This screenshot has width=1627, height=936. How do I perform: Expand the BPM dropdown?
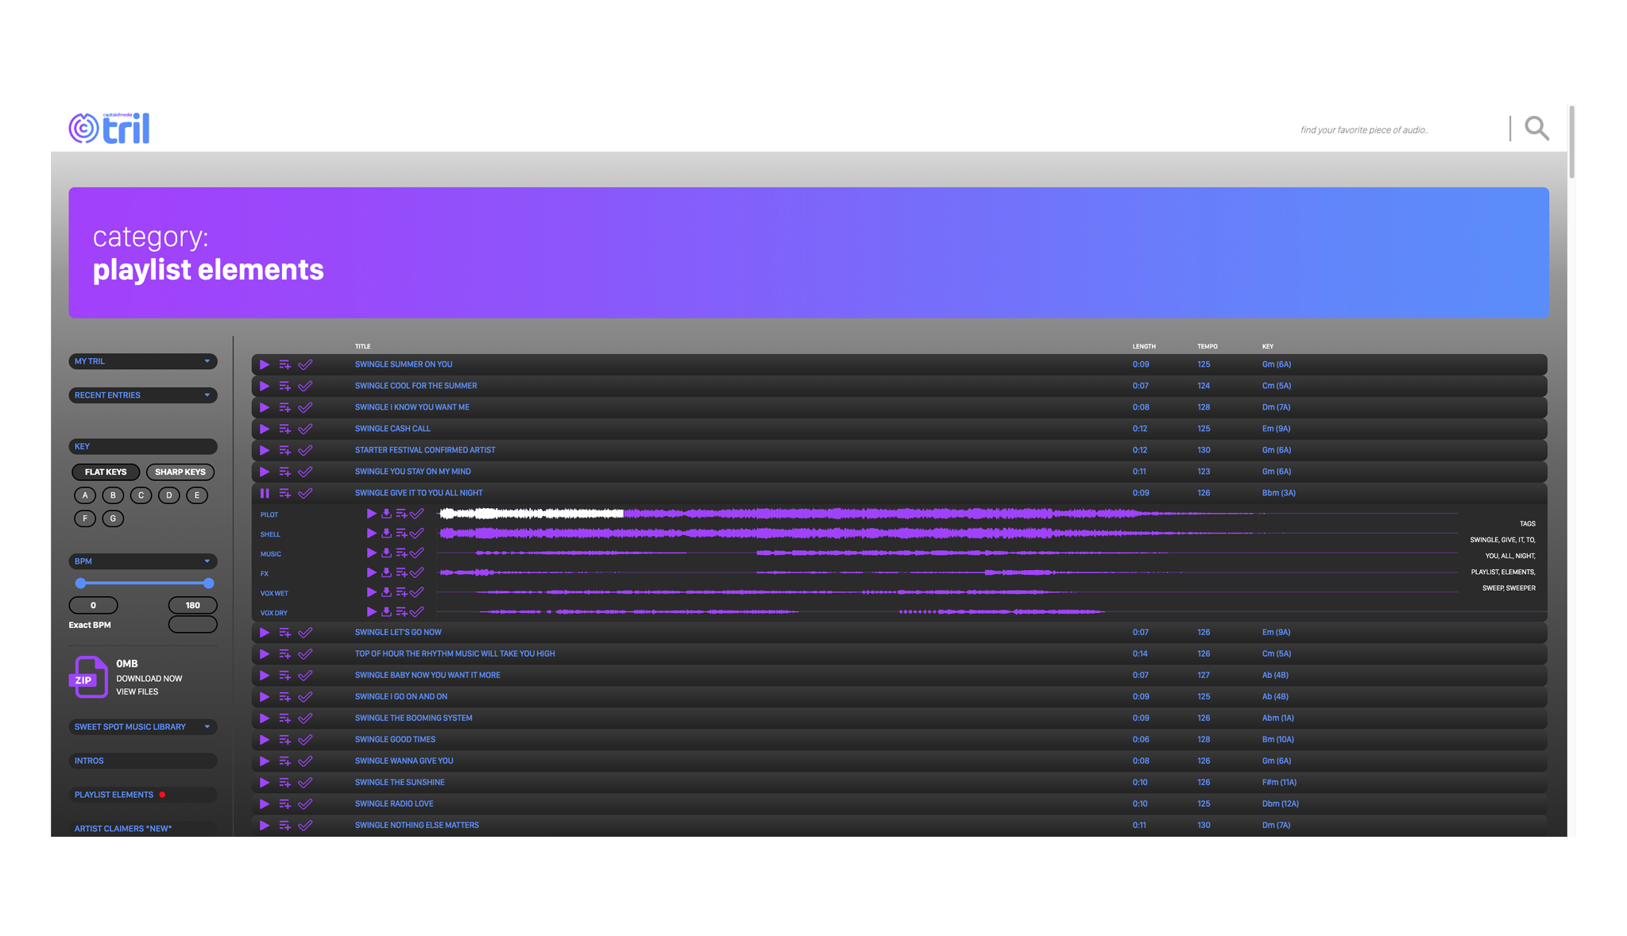[143, 561]
